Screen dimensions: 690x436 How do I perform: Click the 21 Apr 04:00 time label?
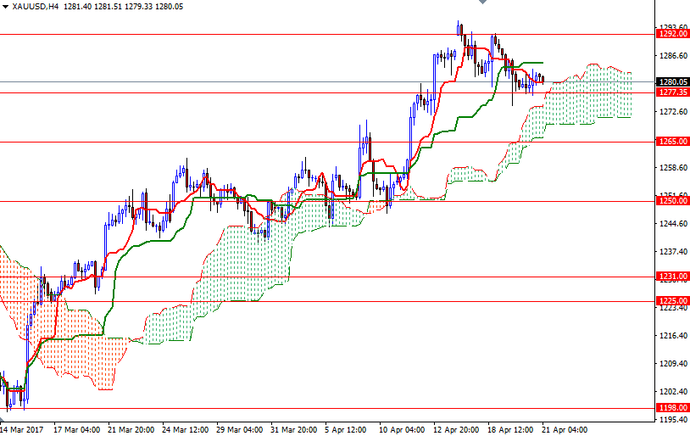[565, 429]
